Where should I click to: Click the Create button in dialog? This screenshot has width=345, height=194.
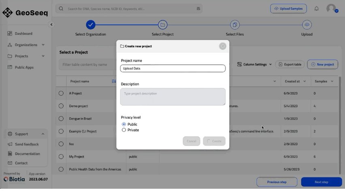214,141
